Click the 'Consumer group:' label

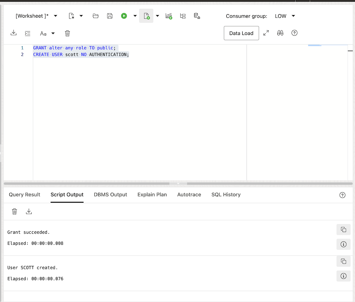point(246,16)
